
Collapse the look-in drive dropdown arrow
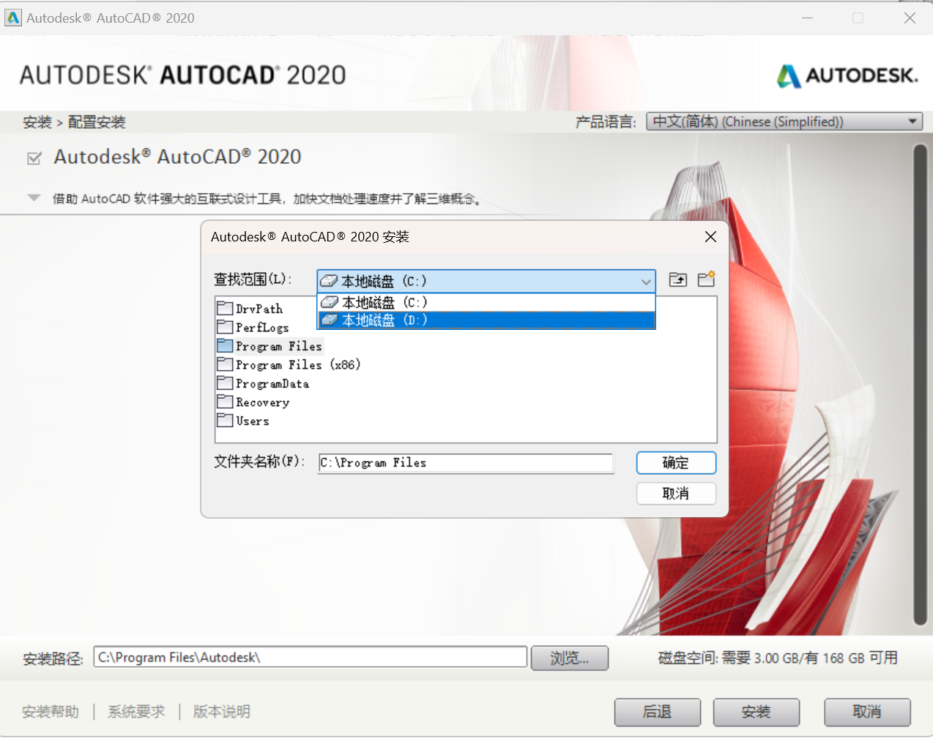(x=645, y=282)
